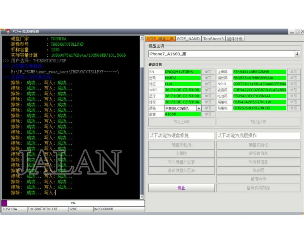Click the 单写 button in the WIFI row
Viewport: 304px width, 241px height.
208,90
